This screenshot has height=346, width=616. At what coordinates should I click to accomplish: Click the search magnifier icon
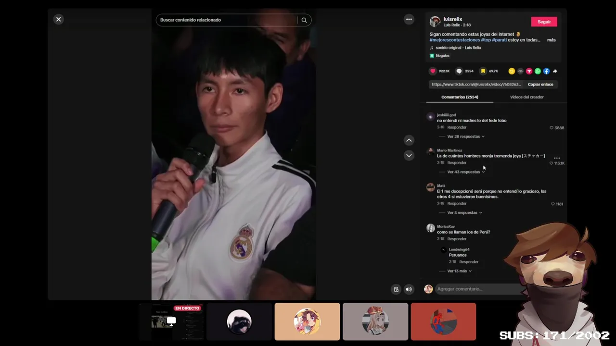304,20
